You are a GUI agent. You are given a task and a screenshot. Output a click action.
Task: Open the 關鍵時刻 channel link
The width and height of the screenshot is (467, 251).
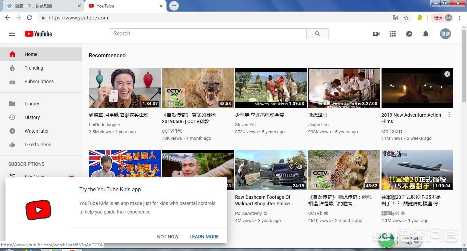[390, 213]
